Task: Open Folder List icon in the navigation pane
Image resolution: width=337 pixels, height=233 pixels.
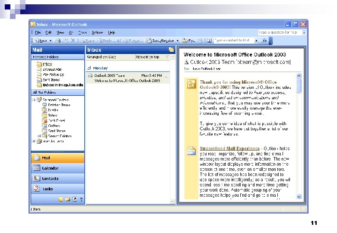Action: 67,199
